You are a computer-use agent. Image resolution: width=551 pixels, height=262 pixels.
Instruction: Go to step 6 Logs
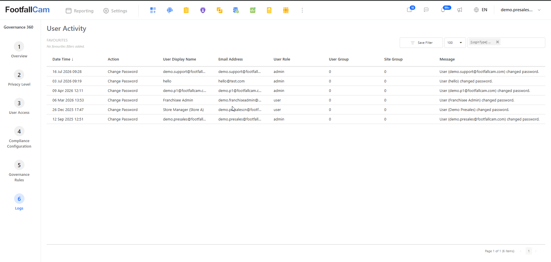19,202
